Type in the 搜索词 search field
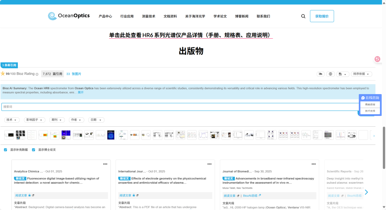This screenshot has width=386, height=210. pyautogui.click(x=143, y=107)
